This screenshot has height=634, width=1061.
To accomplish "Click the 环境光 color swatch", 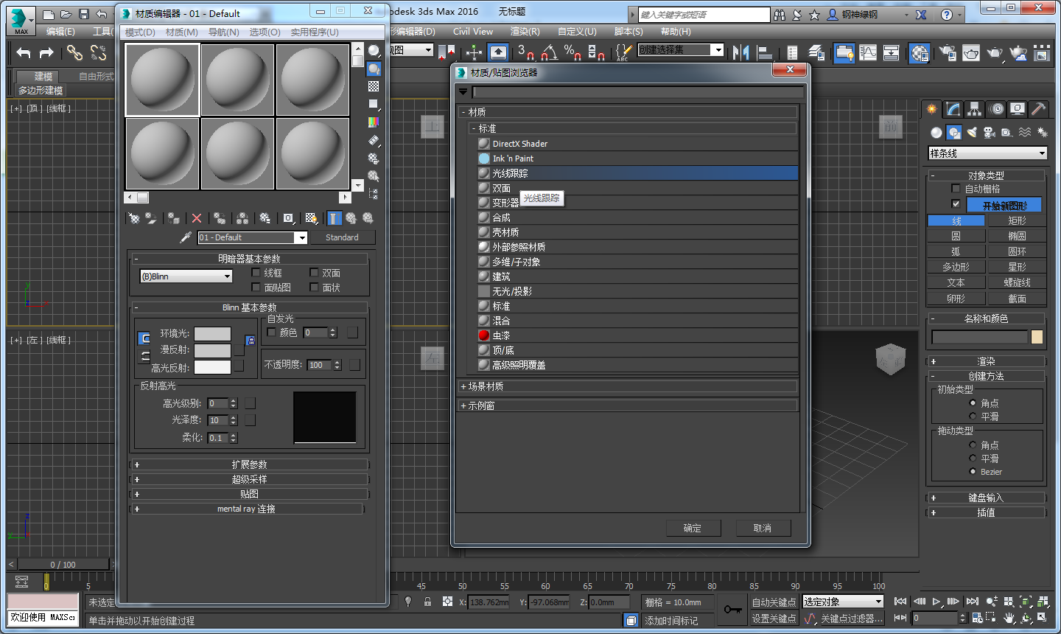I will pos(212,334).
